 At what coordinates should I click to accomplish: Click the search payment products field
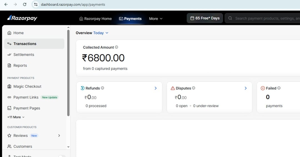pos(262,18)
